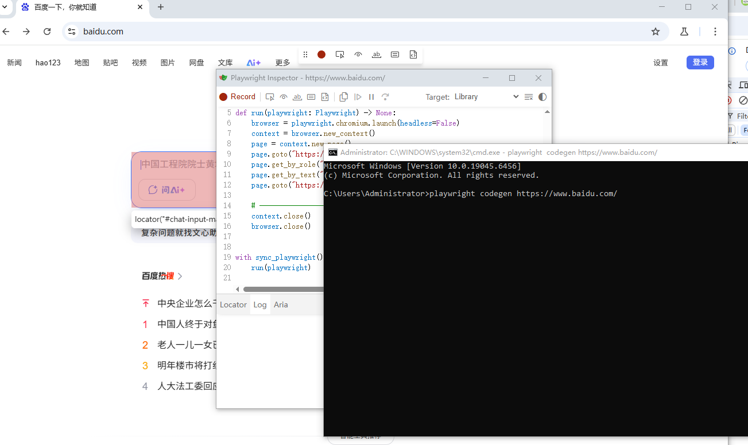The width and height of the screenshot is (748, 445).
Task: Click Assert snapshot icon on page overlay toolbar
Action: click(413, 54)
